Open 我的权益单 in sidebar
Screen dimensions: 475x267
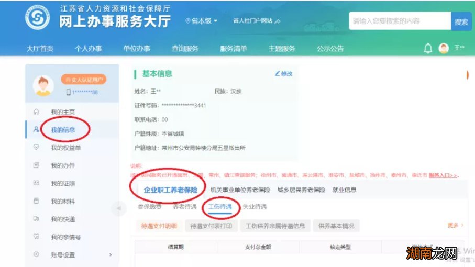pyautogui.click(x=66, y=148)
